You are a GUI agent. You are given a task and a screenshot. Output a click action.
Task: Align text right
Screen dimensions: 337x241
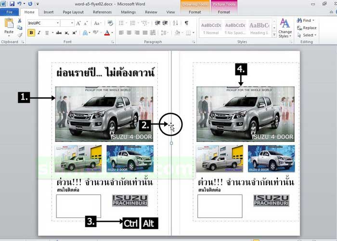(x=137, y=33)
